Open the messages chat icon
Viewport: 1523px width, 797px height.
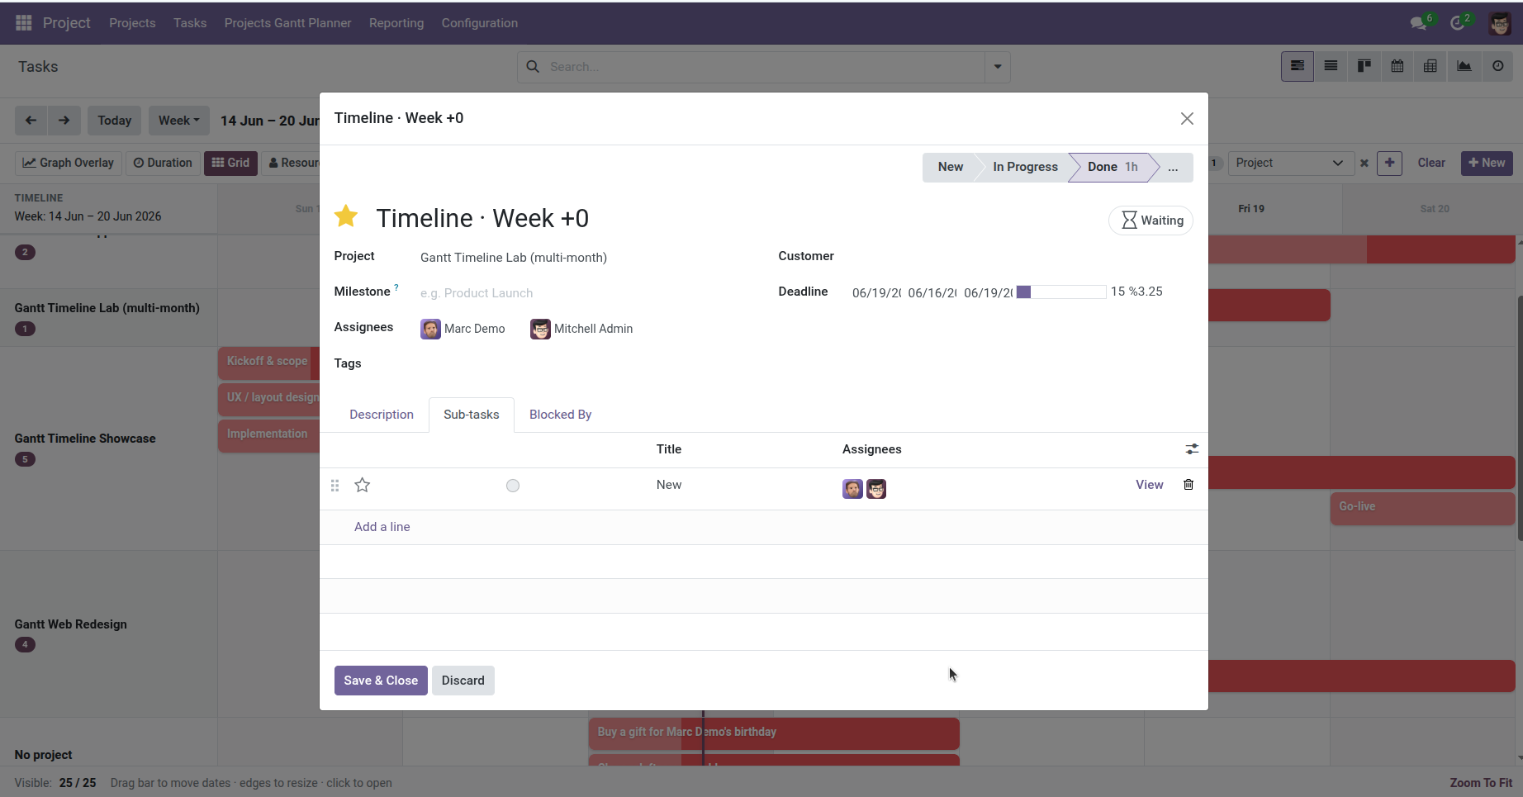pos(1419,23)
